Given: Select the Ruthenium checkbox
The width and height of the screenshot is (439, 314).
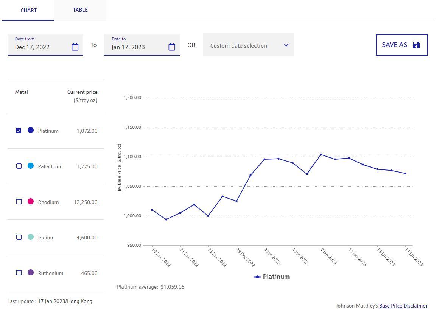Looking at the screenshot, I should point(19,273).
